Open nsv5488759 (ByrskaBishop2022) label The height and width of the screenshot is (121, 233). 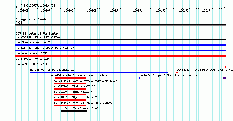tap(77, 97)
